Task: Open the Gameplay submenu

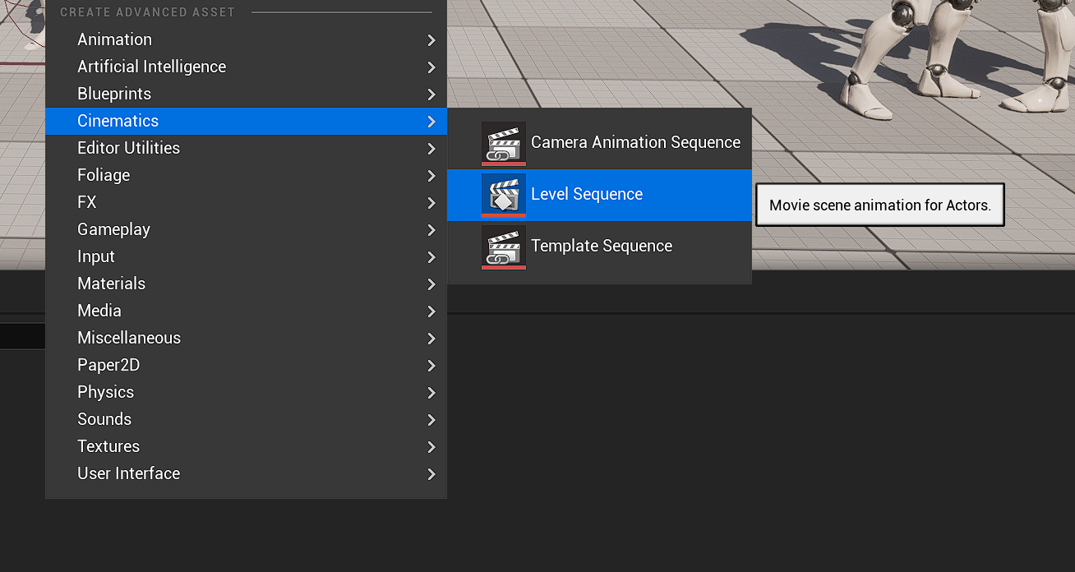Action: tap(246, 229)
